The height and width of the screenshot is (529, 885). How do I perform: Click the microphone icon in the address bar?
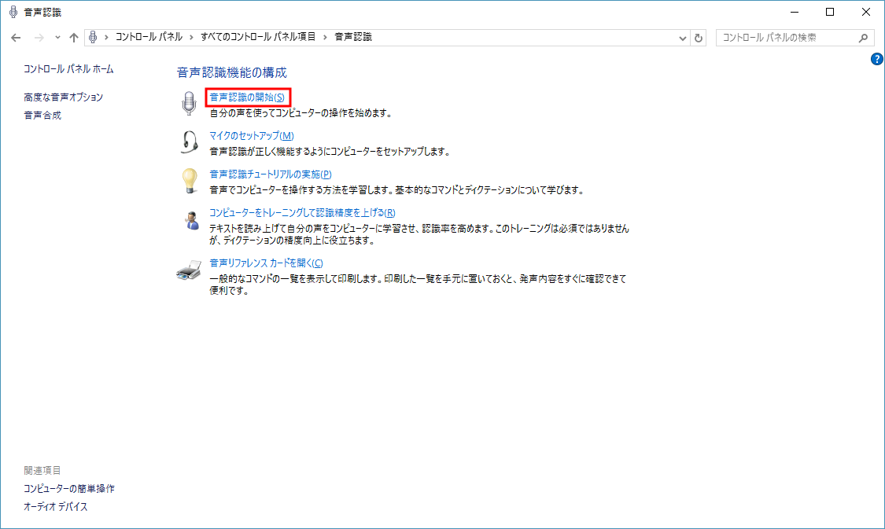93,37
